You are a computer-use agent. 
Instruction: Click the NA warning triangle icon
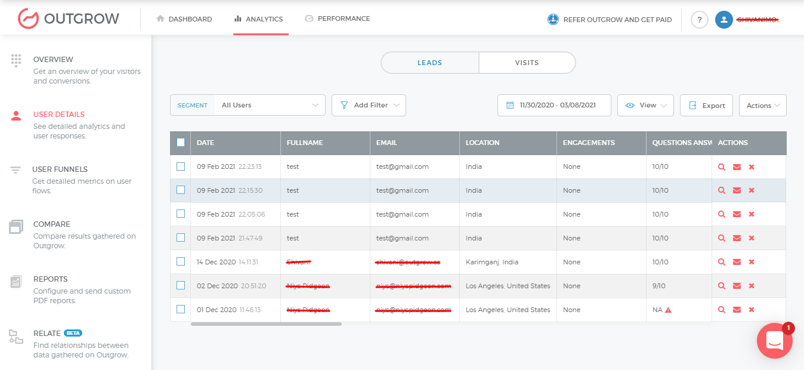coord(668,310)
